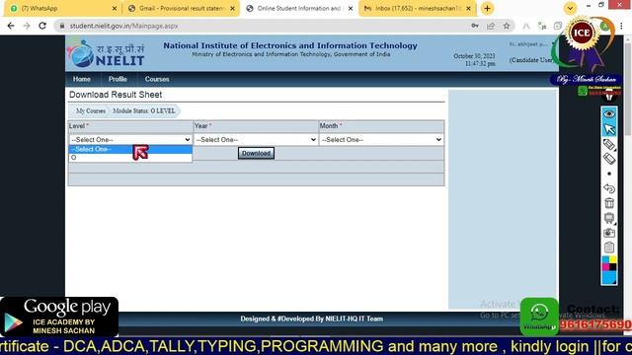Click the share page icon
632x355 pixels.
491,26
